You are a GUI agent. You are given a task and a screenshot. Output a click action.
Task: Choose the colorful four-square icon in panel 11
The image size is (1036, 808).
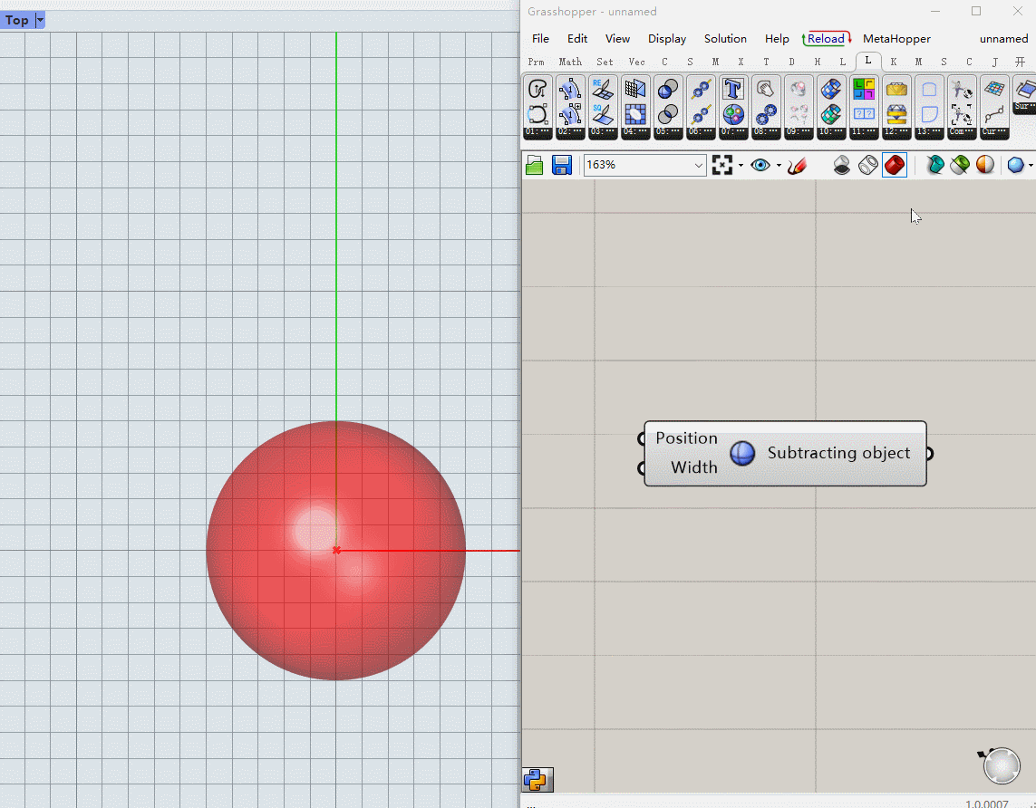tap(863, 89)
